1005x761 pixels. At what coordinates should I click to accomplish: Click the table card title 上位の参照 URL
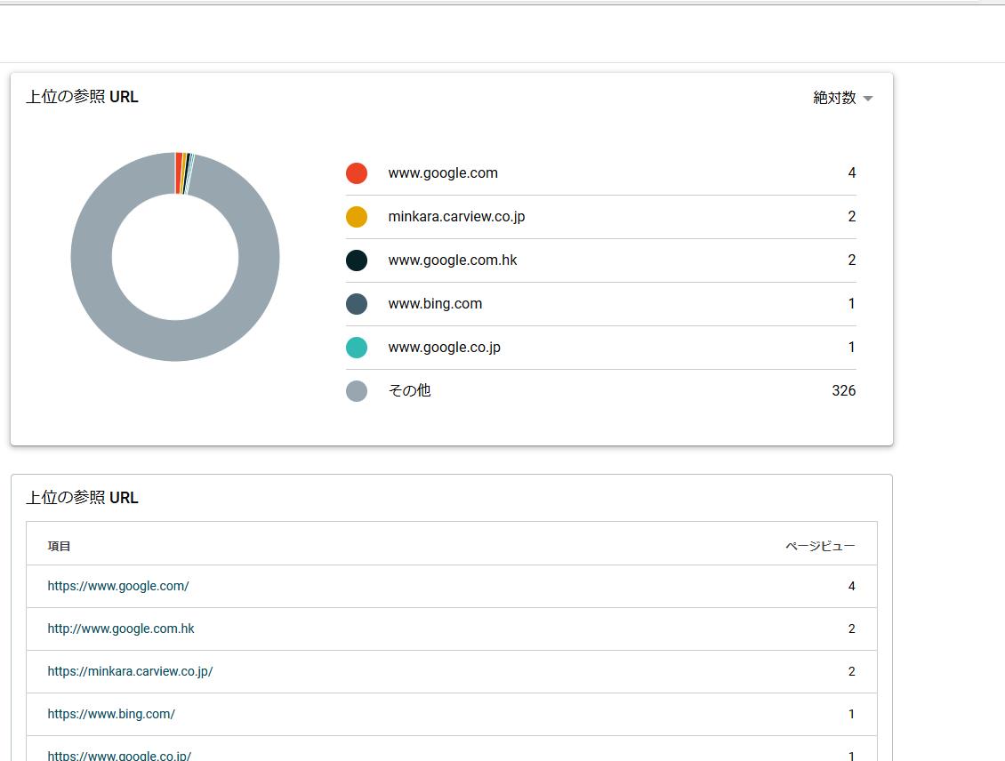coord(82,498)
